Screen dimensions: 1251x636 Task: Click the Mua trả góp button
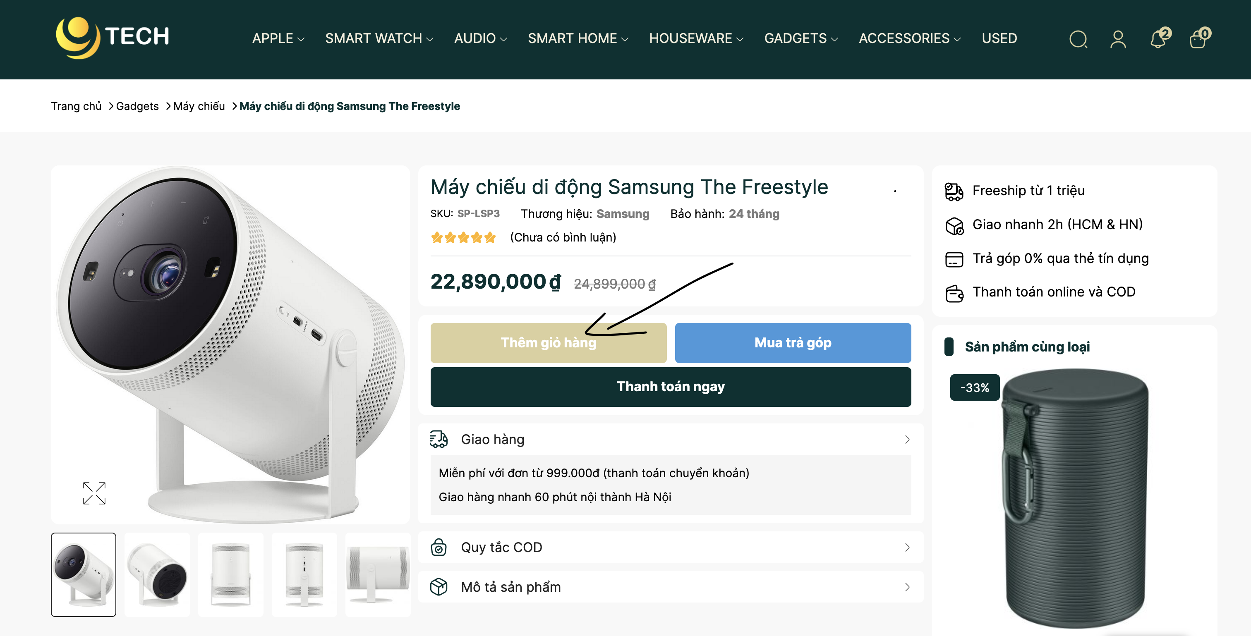pyautogui.click(x=793, y=343)
